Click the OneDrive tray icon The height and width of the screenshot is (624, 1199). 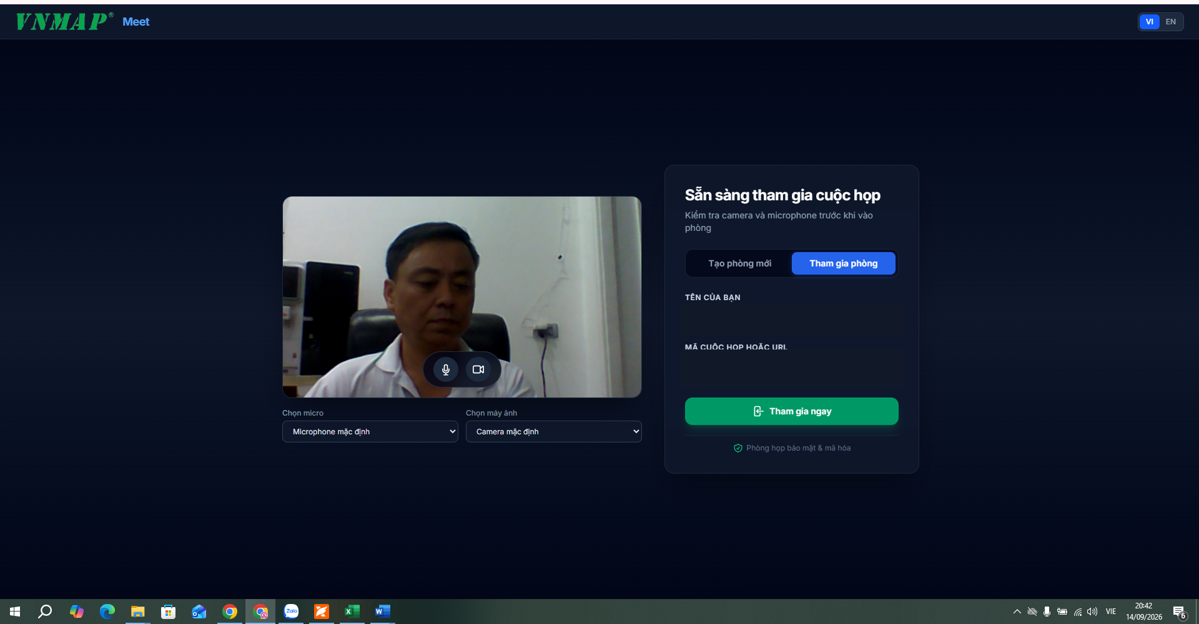[x=1032, y=612]
